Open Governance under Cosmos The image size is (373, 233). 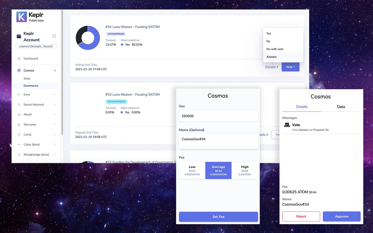tap(36, 86)
